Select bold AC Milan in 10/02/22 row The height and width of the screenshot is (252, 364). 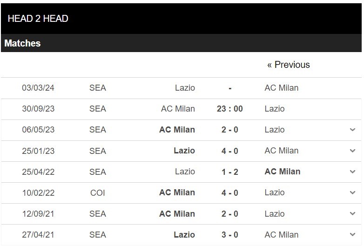(177, 192)
